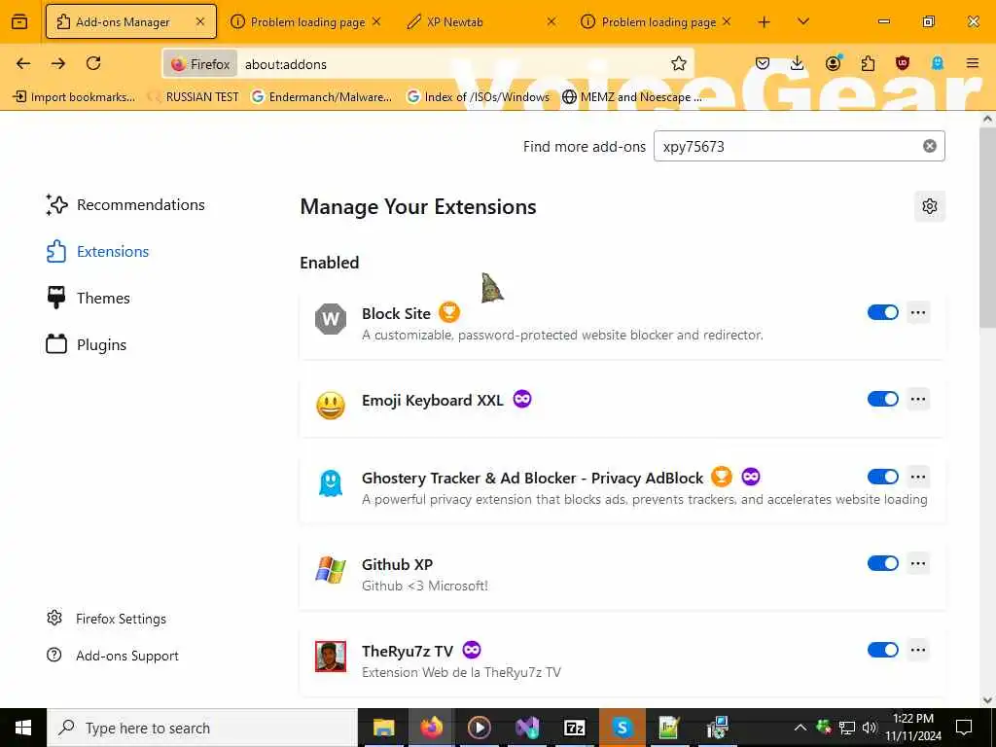Viewport: 996px width, 747px height.
Task: Click the recommended badge beside Ghostery
Action: pos(722,477)
